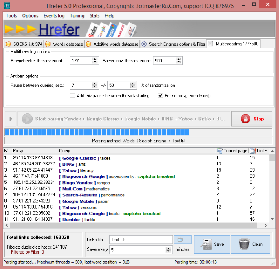Switch to Additive words database tab

tap(112, 44)
